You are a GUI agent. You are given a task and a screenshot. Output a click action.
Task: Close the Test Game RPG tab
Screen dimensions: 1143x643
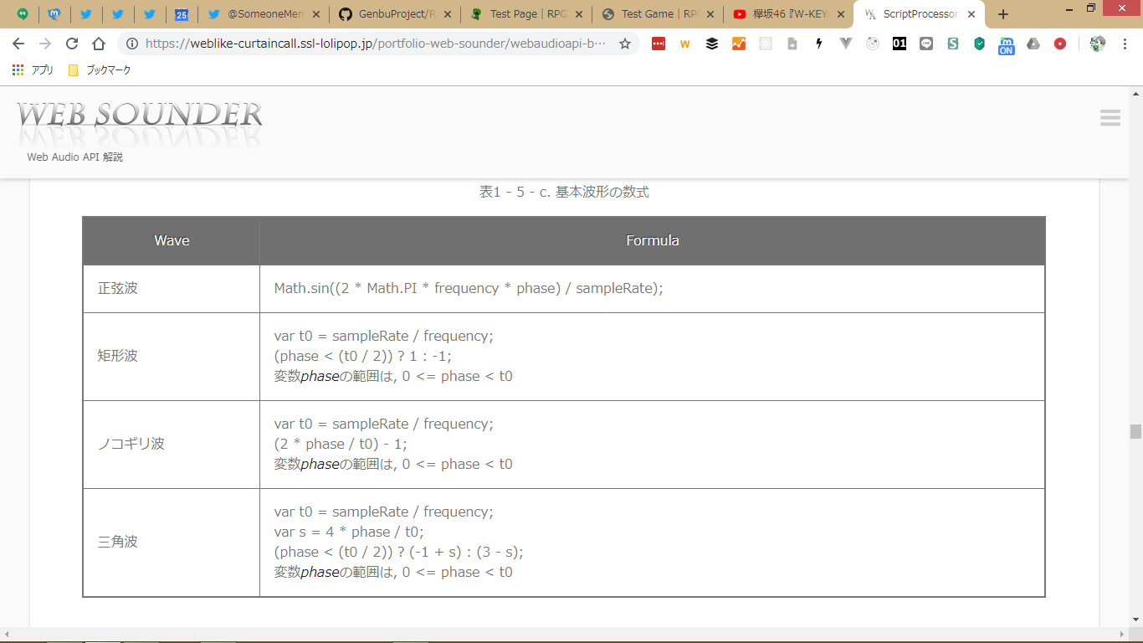click(709, 14)
